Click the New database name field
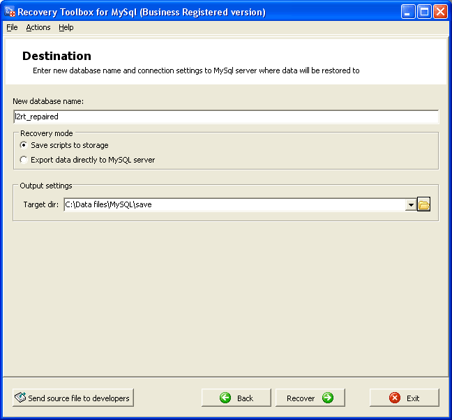The image size is (452, 420). 226,117
